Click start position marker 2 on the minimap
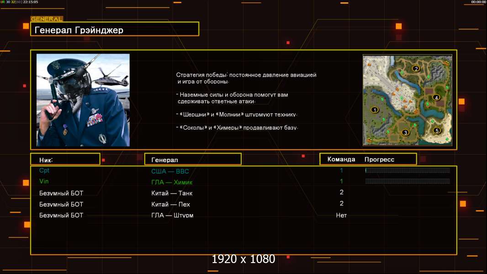This screenshot has height=274, width=487. click(x=416, y=68)
